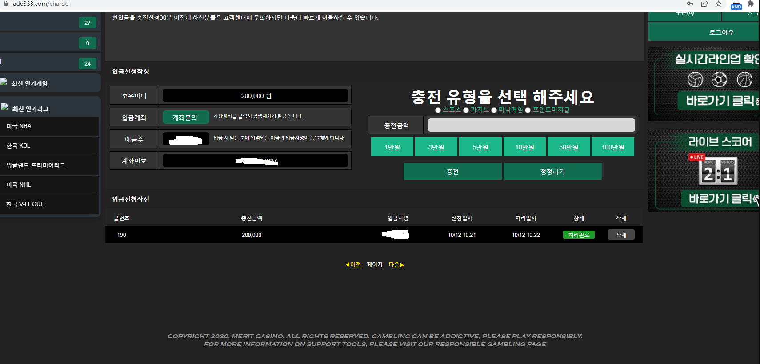Select the 스포츠 radio button
Image resolution: width=760 pixels, height=364 pixels.
click(x=438, y=110)
